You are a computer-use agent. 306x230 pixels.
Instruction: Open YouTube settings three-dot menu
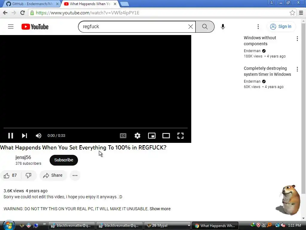coord(258,27)
